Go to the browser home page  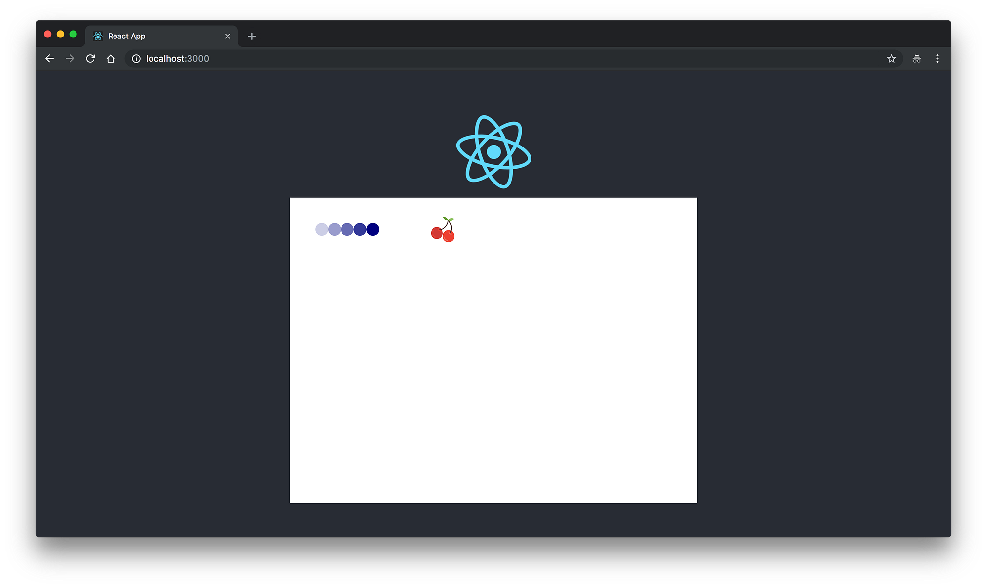click(x=111, y=59)
